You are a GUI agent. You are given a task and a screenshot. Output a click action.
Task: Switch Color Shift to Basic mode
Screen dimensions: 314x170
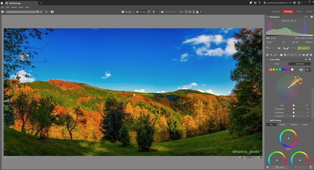point(277,64)
